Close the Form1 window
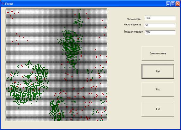 tap(178, 4)
